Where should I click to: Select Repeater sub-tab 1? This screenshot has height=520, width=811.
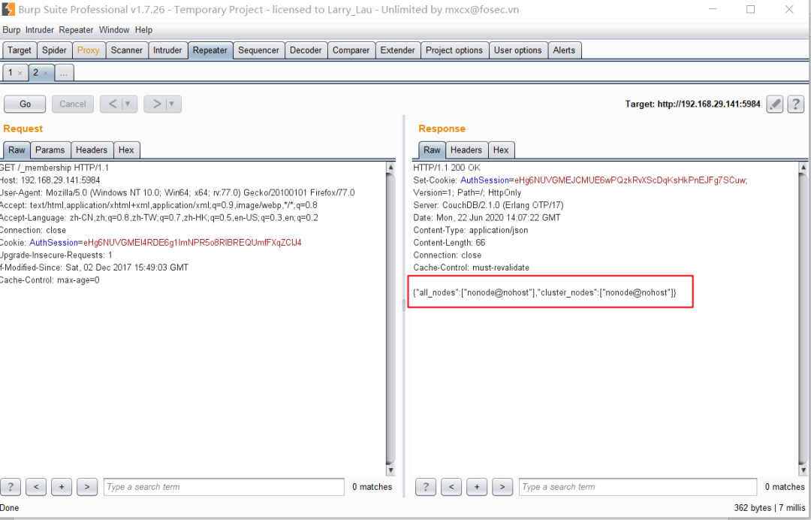[11, 72]
